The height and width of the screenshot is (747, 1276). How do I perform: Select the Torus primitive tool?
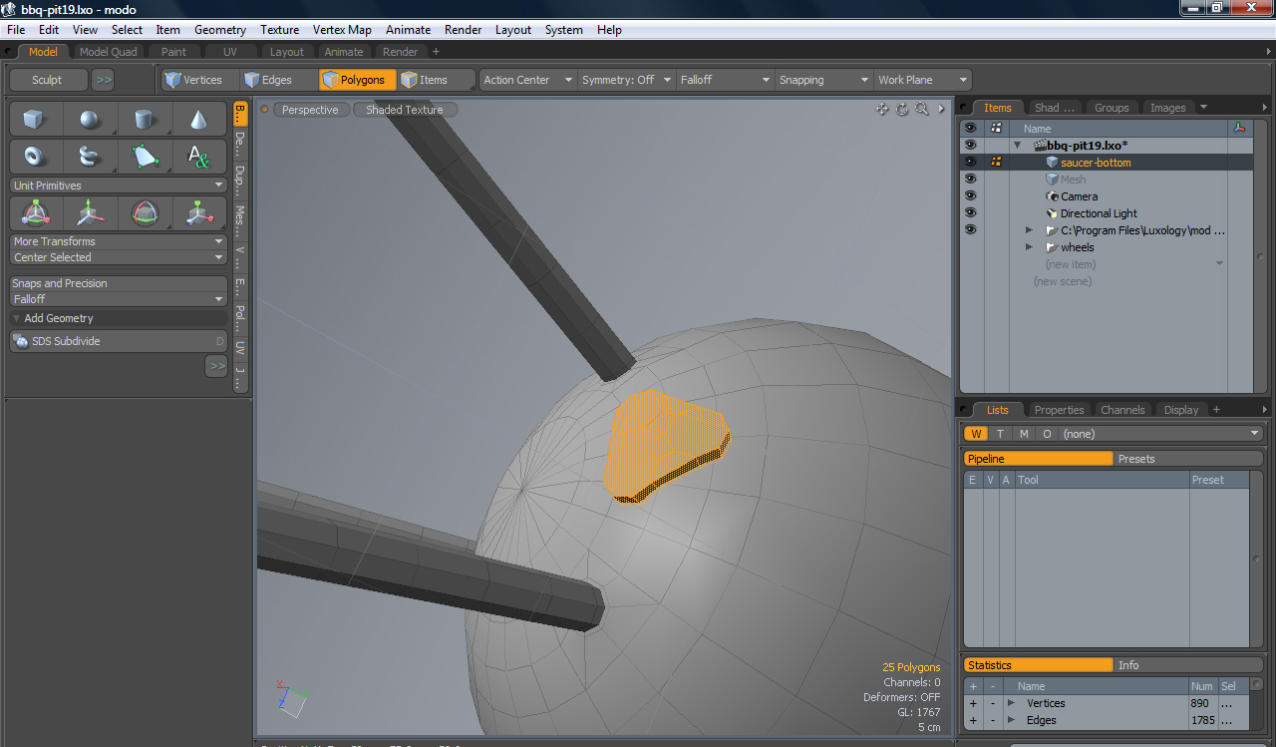[36, 157]
